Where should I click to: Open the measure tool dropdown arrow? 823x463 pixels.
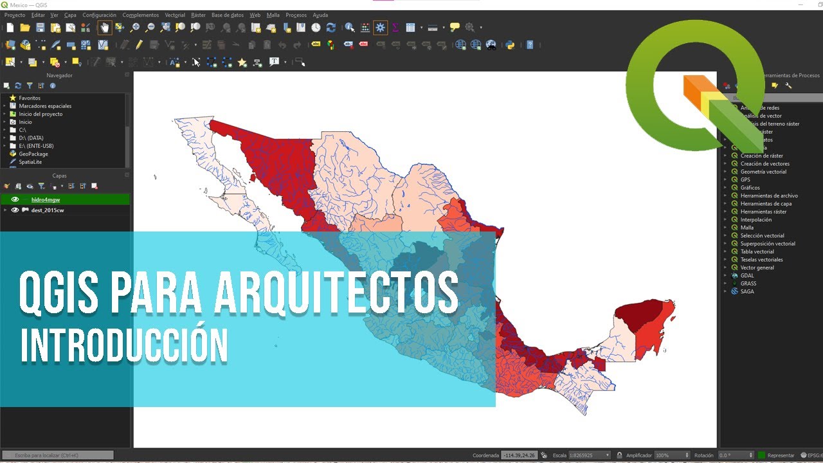[444, 28]
